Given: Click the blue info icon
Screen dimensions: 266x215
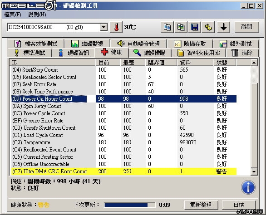Looking at the screenshot, I should click(248, 187).
